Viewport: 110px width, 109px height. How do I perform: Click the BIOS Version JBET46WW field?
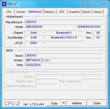64,60
